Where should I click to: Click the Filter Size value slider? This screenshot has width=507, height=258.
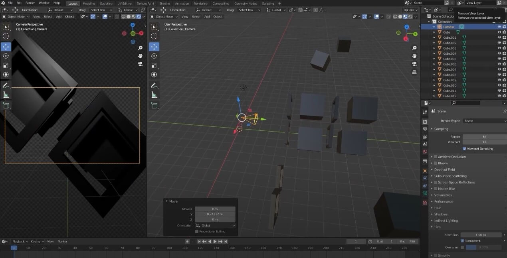point(481,235)
